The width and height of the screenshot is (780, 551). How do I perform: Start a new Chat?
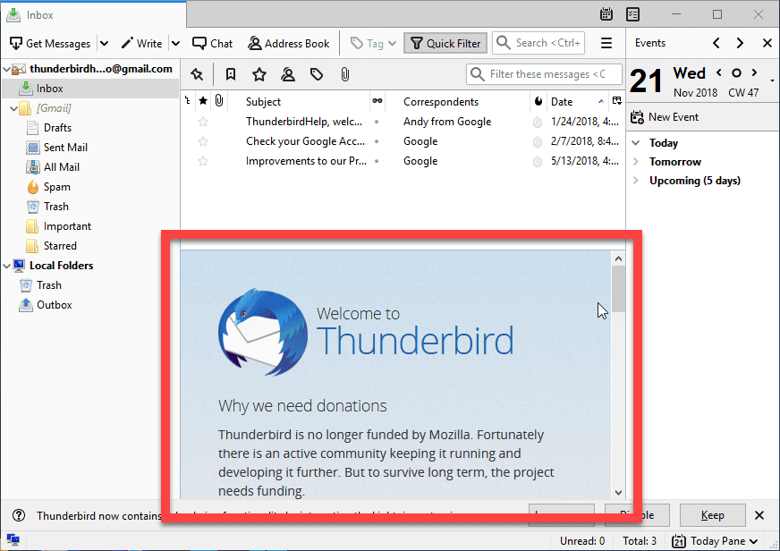point(212,42)
